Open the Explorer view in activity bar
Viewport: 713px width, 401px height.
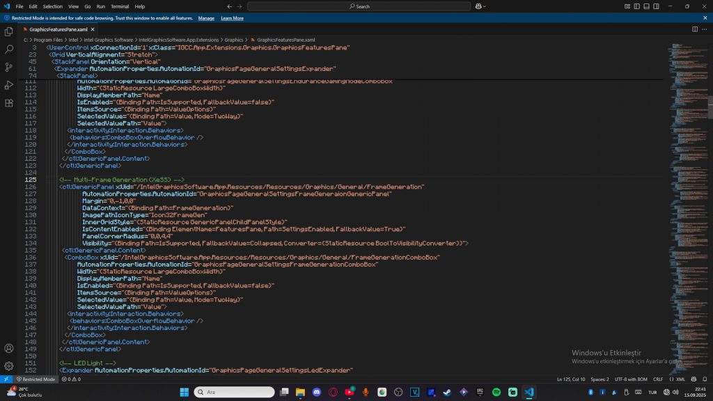[9, 31]
